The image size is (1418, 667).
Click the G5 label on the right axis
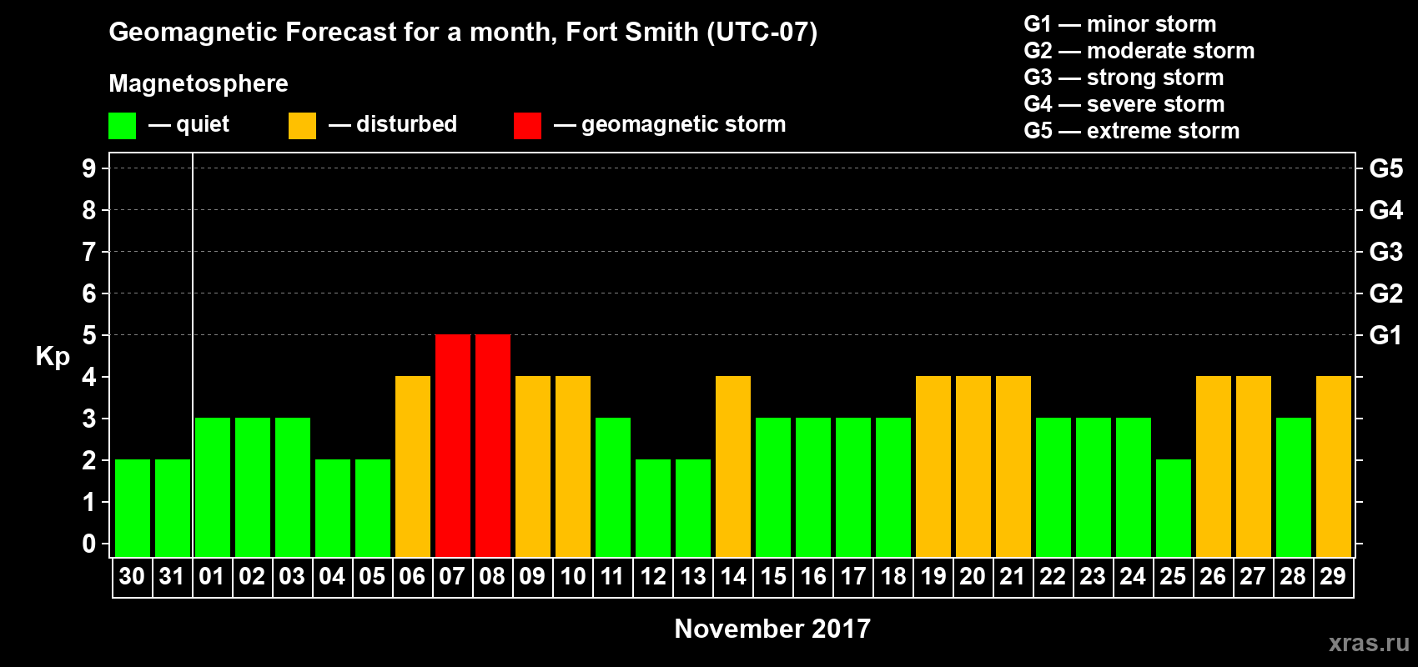pyautogui.click(x=1386, y=168)
